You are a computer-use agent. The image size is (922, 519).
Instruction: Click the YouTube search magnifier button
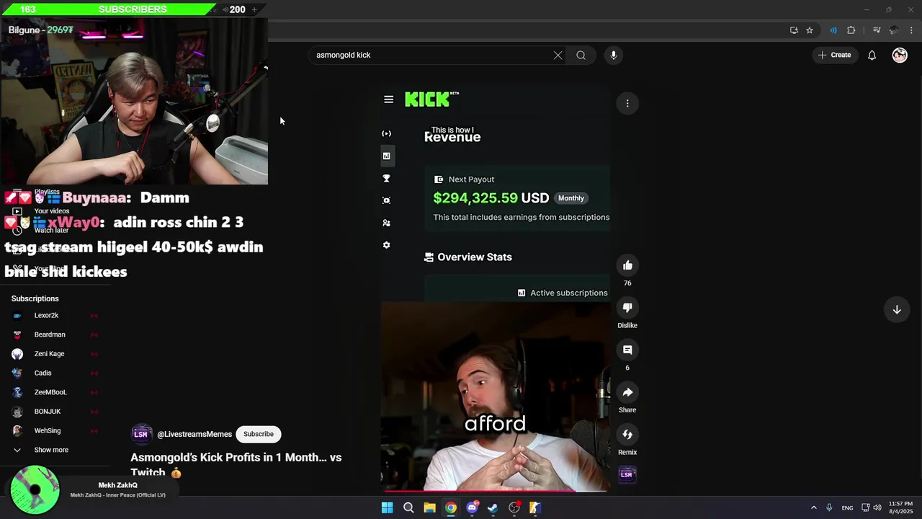click(x=581, y=55)
